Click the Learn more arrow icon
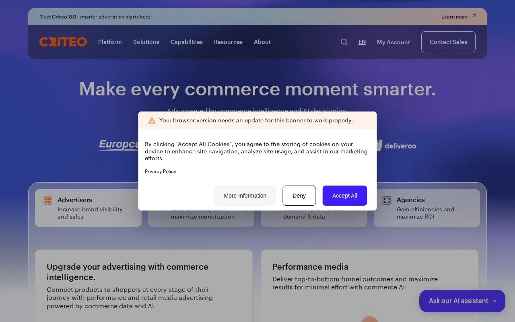The width and height of the screenshot is (515, 322). click(x=474, y=17)
